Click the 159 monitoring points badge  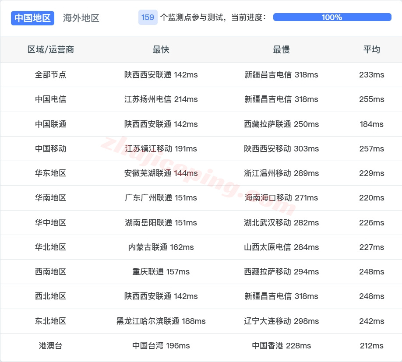tap(146, 18)
